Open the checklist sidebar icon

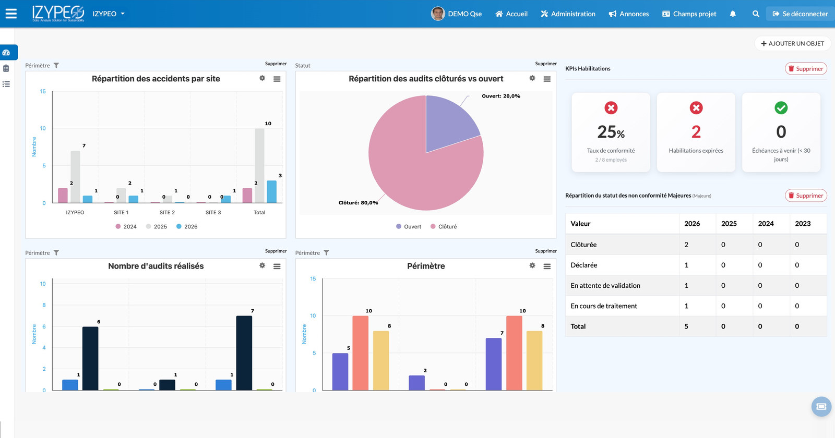(6, 84)
